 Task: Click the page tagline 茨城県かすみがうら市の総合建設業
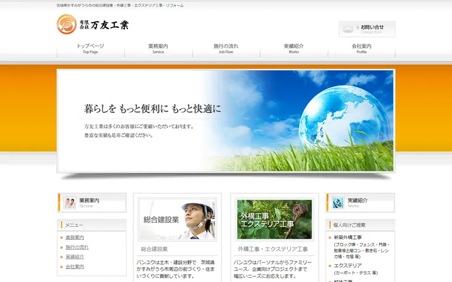pos(120,5)
